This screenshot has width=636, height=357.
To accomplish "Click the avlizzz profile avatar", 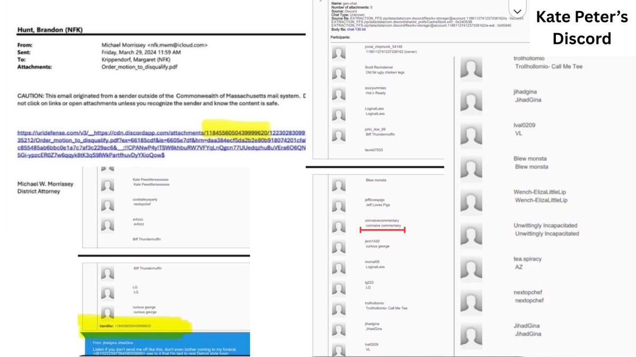I will [x=108, y=226].
